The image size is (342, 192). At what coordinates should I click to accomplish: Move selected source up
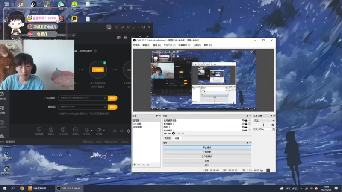(179, 133)
